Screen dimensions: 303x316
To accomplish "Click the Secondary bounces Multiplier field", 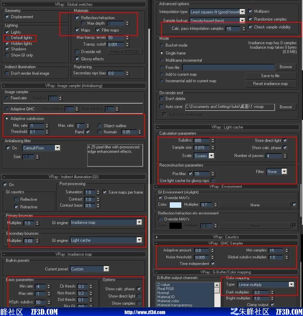I will pos(30,241).
